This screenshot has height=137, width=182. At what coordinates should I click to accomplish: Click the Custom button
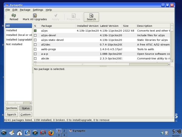point(26,114)
